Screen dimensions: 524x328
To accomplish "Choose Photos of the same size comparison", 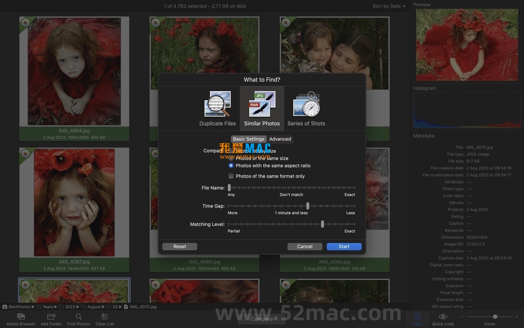I will (x=231, y=158).
